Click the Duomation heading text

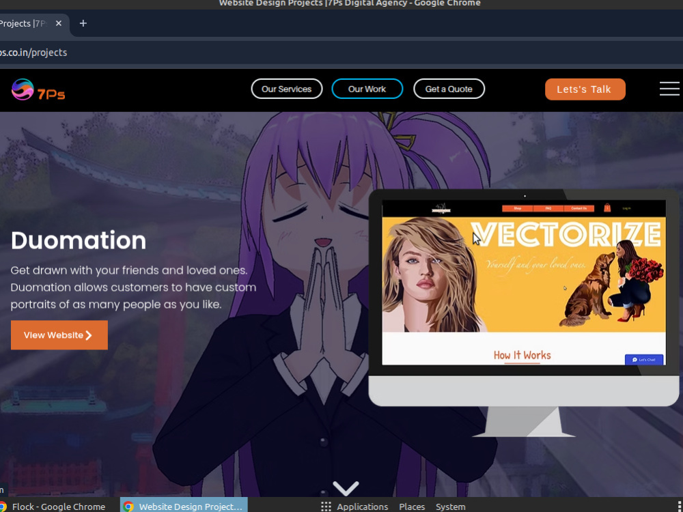[x=79, y=240]
